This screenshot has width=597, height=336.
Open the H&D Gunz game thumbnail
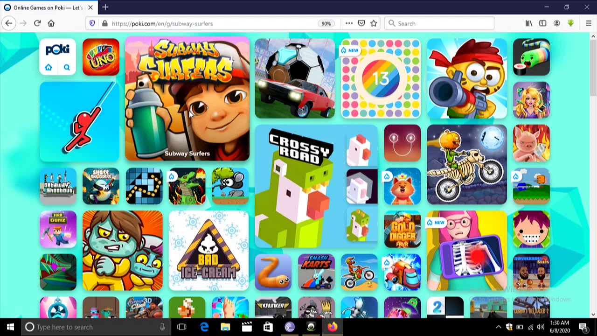[58, 229]
